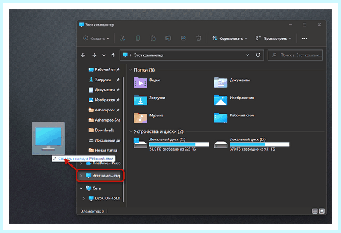
Task: Click 370 ГБ свободно из 931 ГБ text
Action: (252, 149)
